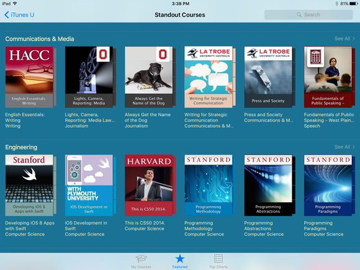Open Stanford Developing iOS 8 Apps cover
Screen dimensions: 360x270
coord(29,186)
